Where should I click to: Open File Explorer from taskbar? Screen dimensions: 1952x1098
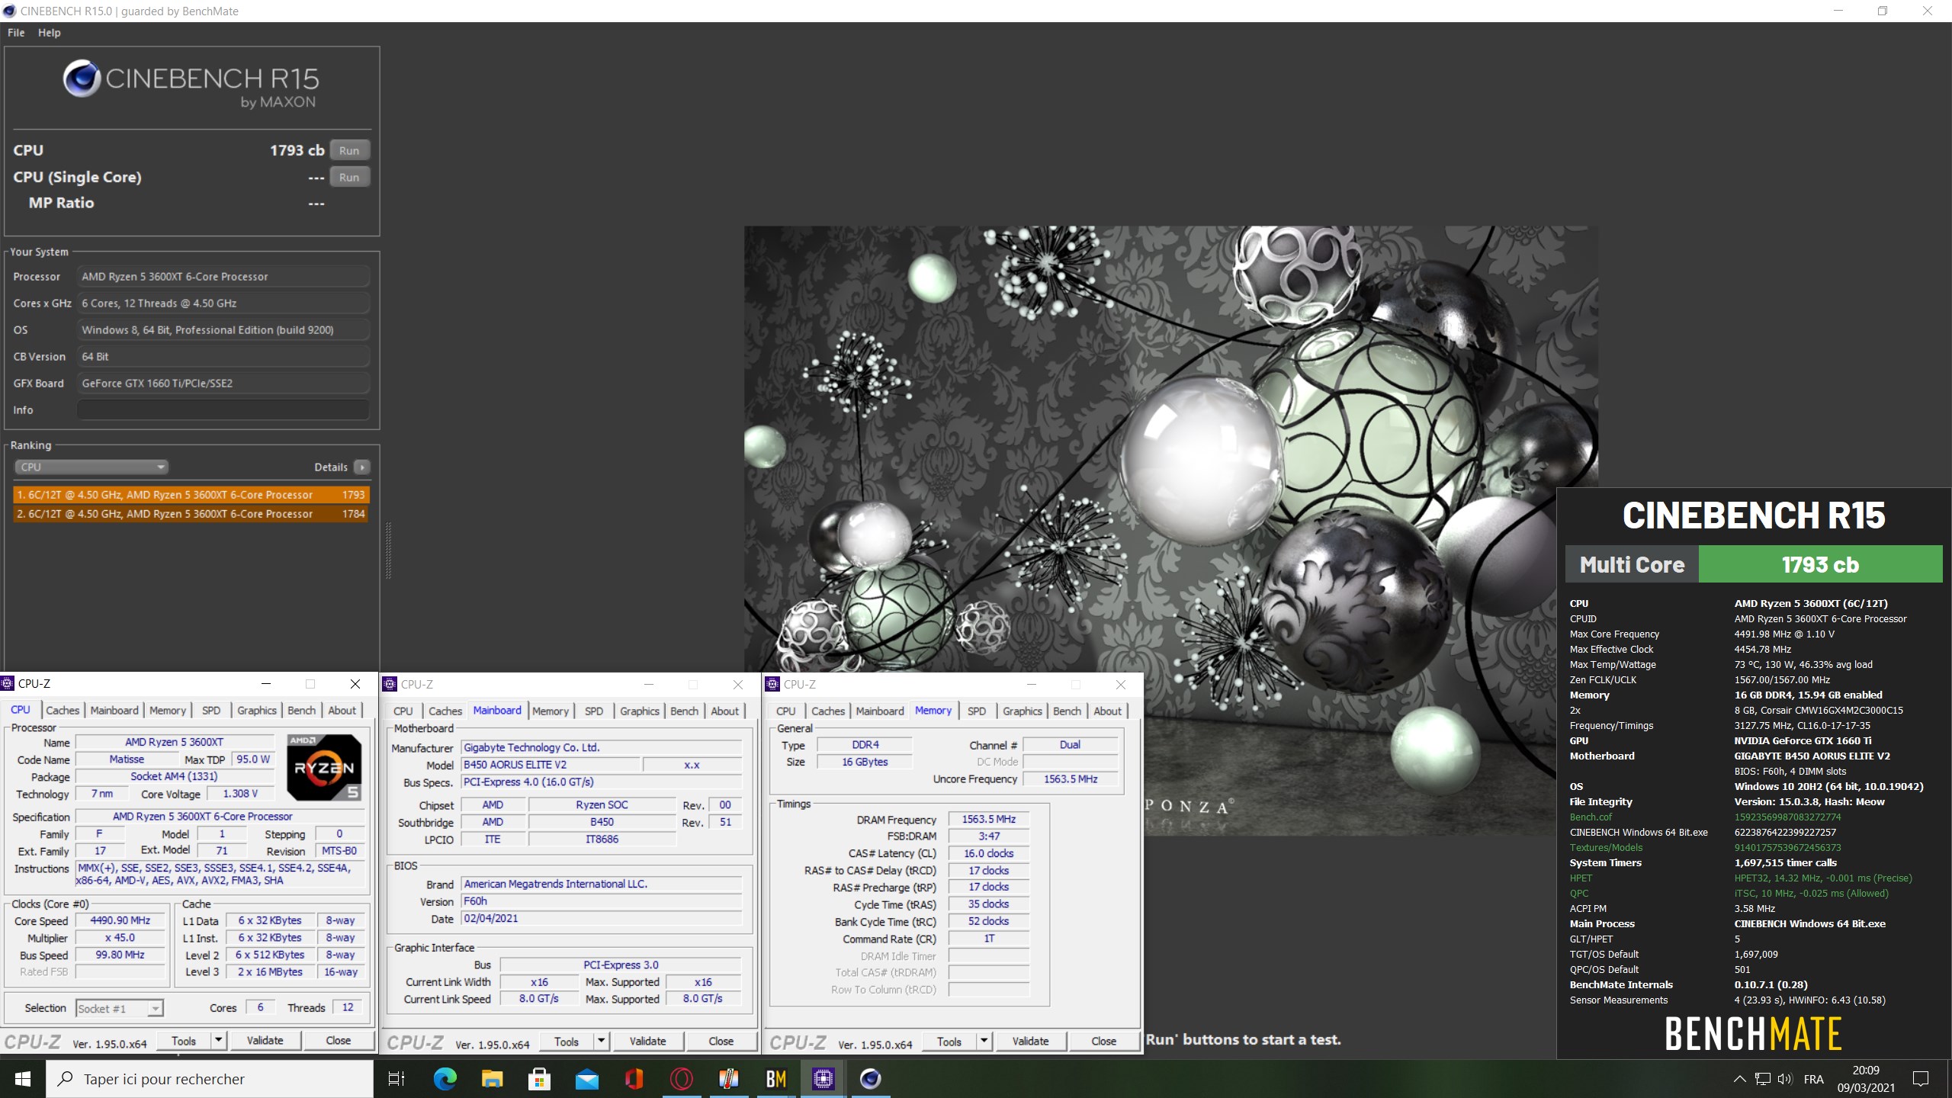pyautogui.click(x=492, y=1079)
